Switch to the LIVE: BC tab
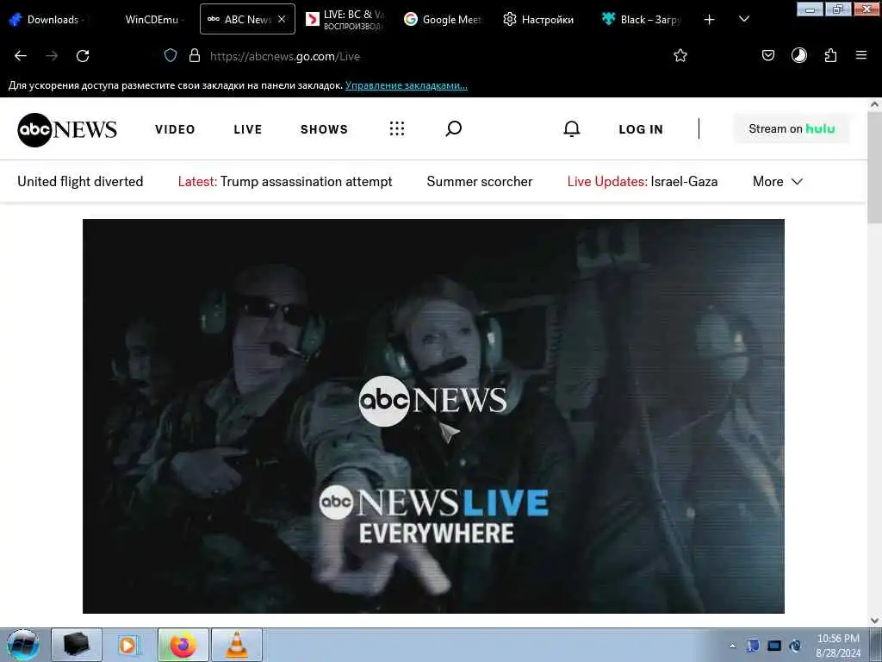Image resolution: width=882 pixels, height=662 pixels. coord(345,20)
